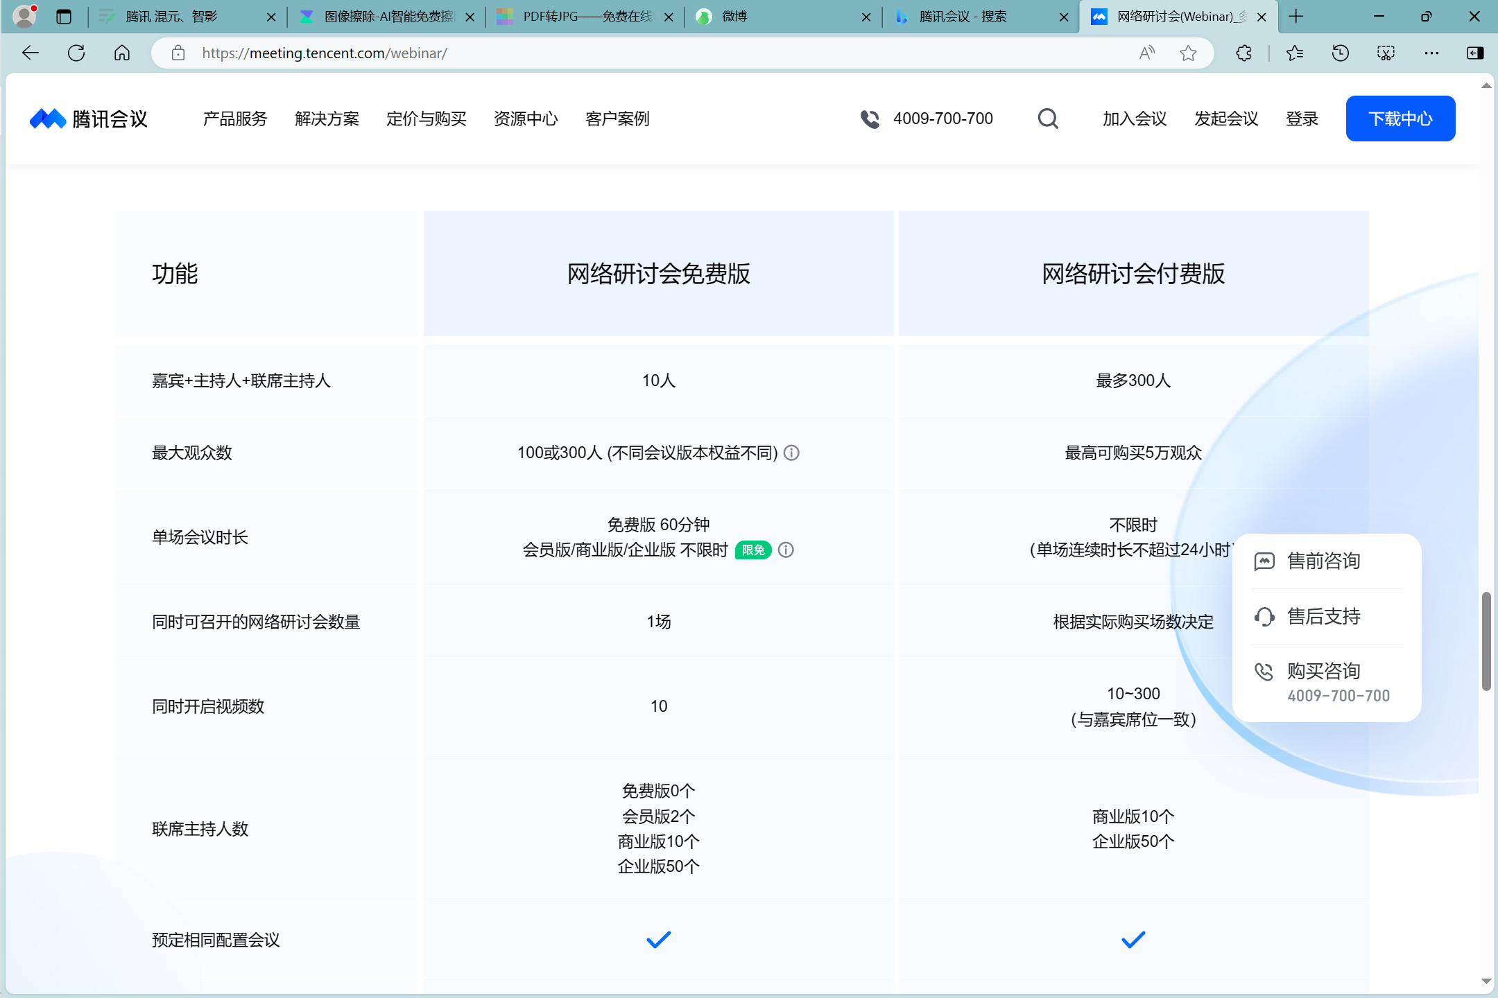
Task: Add page to favorites star icon
Action: pyautogui.click(x=1189, y=53)
